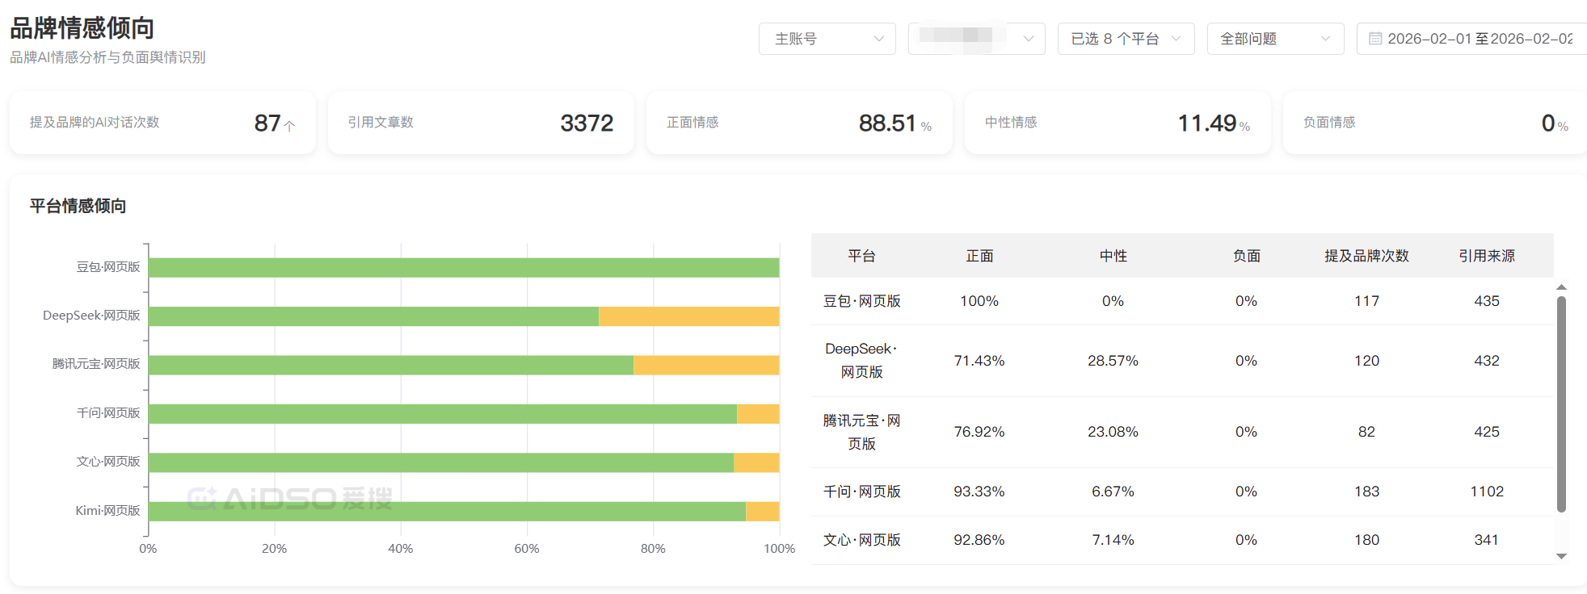Viewport: 1587px width, 594px height.
Task: Open the 主账号 account dropdown
Action: click(x=827, y=39)
